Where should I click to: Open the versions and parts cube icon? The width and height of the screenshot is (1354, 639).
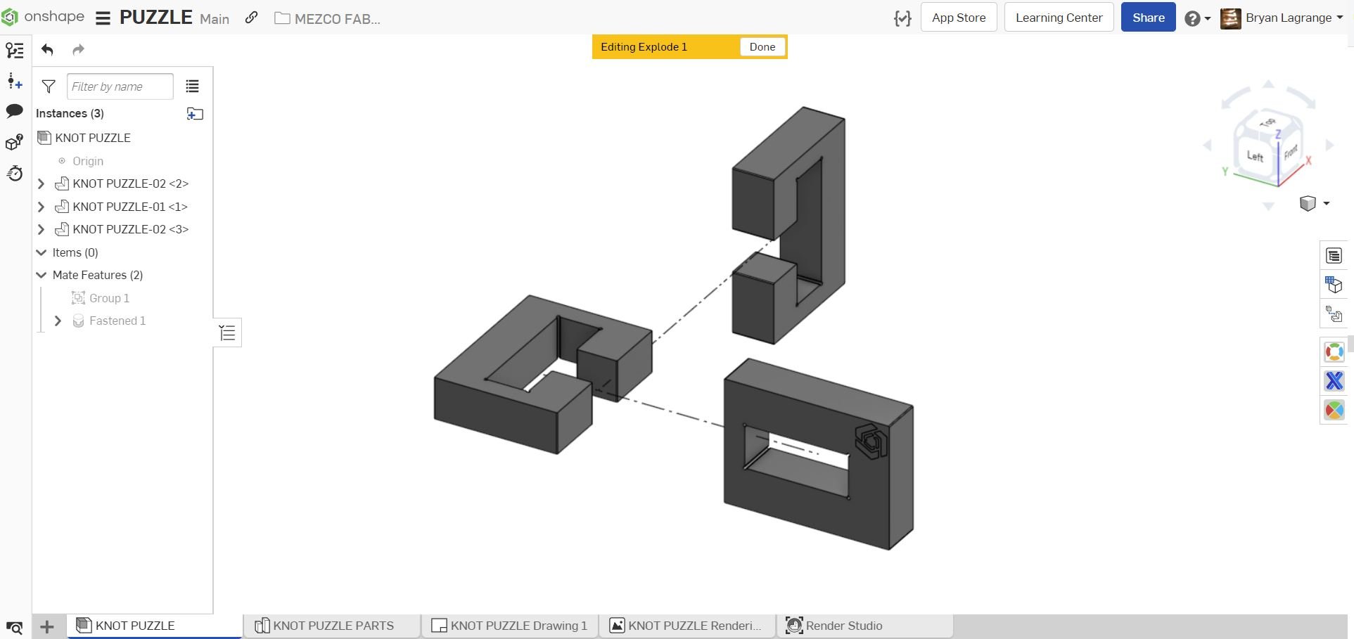[x=15, y=142]
